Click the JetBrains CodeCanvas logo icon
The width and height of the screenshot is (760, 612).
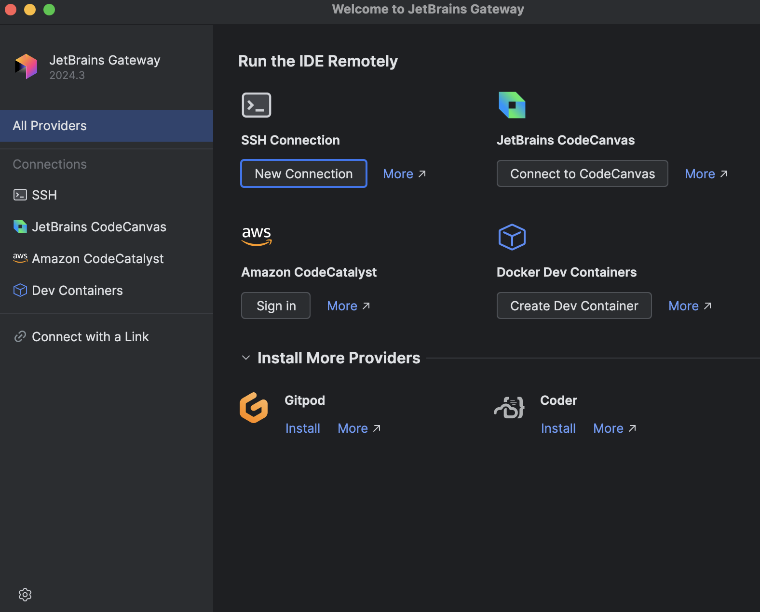pos(512,105)
